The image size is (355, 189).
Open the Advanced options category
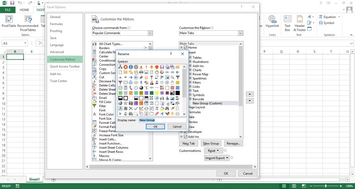tap(57, 52)
